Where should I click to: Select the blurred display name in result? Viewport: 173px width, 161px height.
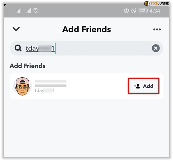click(x=50, y=83)
